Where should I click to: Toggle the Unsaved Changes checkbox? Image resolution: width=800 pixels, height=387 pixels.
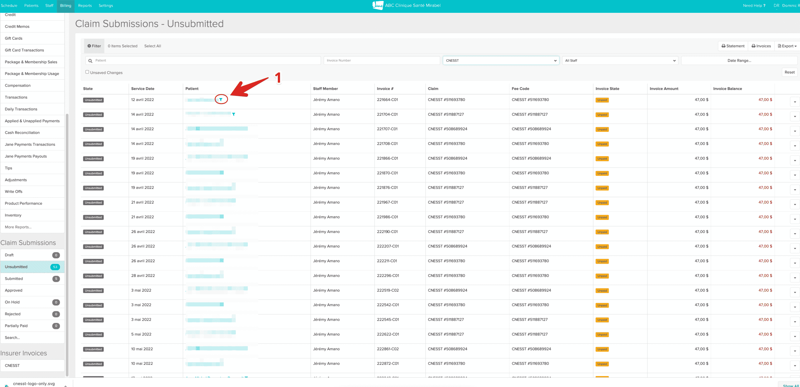[87, 72]
